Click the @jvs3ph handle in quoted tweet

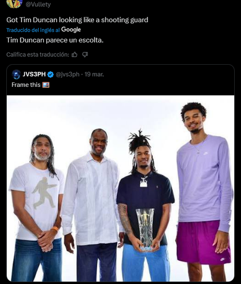(67, 74)
